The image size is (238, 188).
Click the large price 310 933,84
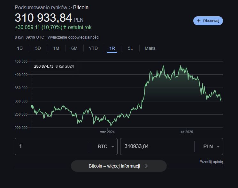43,18
